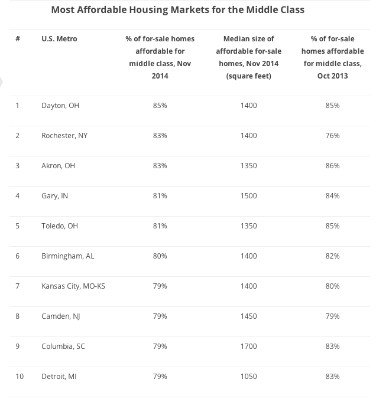Click the "U.S. Metro" column header
Screen dimensions: 376x402
(x=59, y=39)
